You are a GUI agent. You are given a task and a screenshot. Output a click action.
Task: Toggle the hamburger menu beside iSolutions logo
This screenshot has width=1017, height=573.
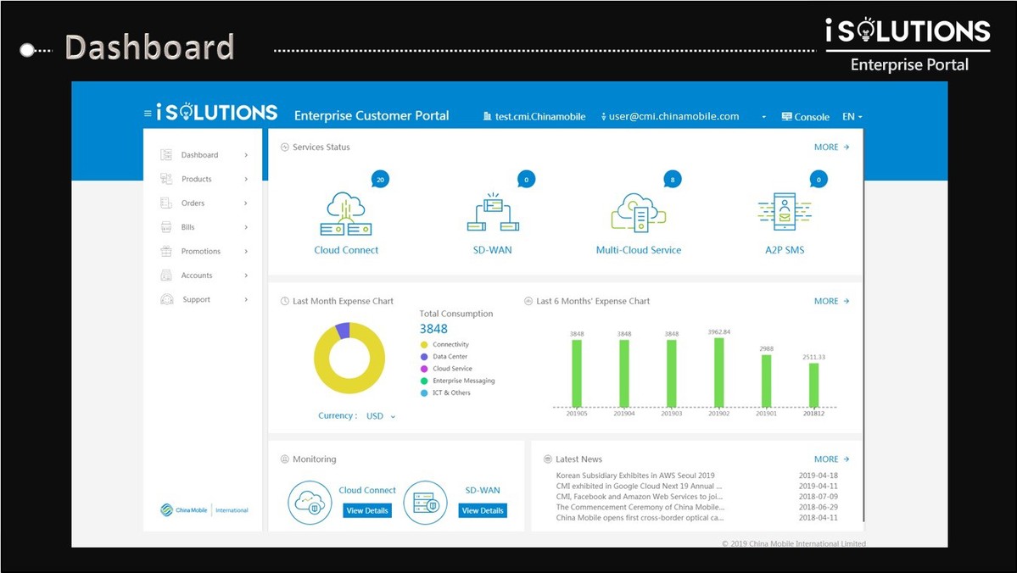pos(148,114)
